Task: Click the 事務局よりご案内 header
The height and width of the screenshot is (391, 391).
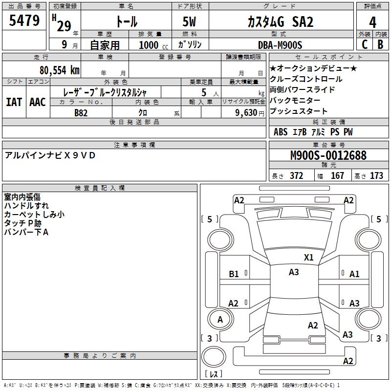Action: point(100,356)
